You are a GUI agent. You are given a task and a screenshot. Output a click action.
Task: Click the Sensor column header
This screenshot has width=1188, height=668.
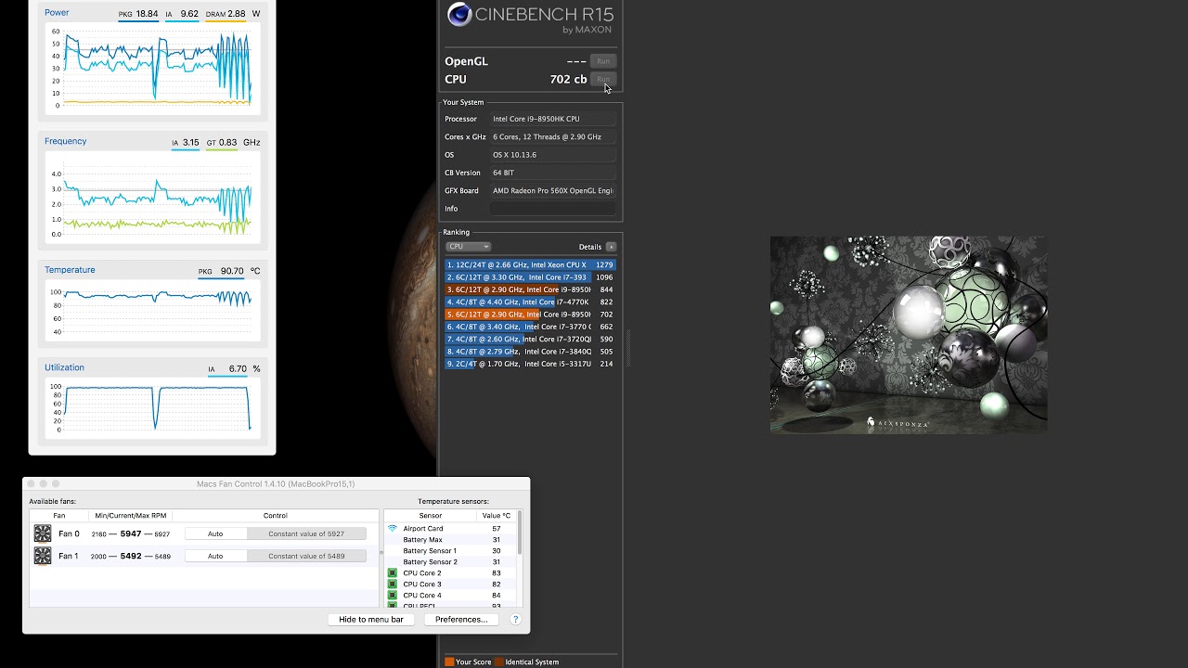[431, 516]
